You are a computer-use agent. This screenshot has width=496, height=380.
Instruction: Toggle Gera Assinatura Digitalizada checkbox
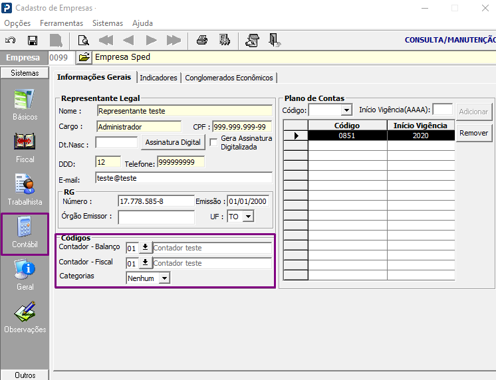(213, 142)
